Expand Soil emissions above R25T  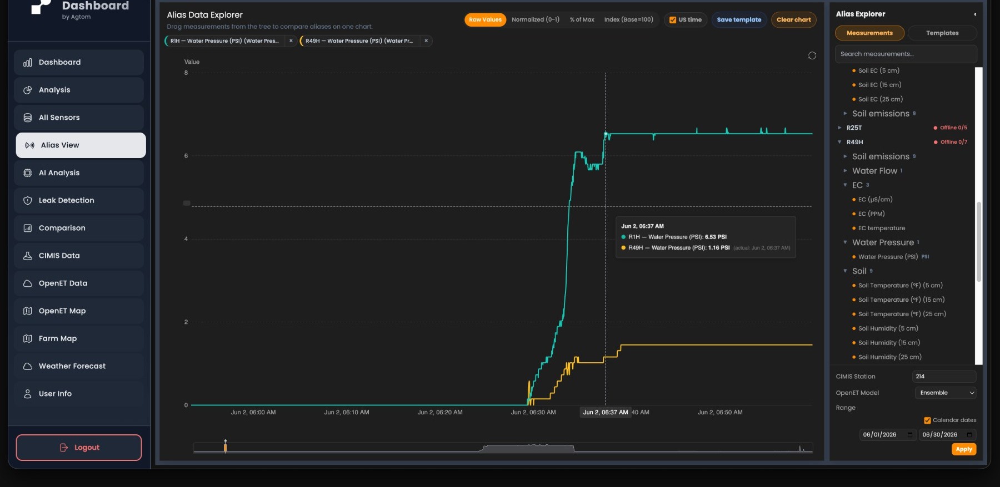(846, 114)
